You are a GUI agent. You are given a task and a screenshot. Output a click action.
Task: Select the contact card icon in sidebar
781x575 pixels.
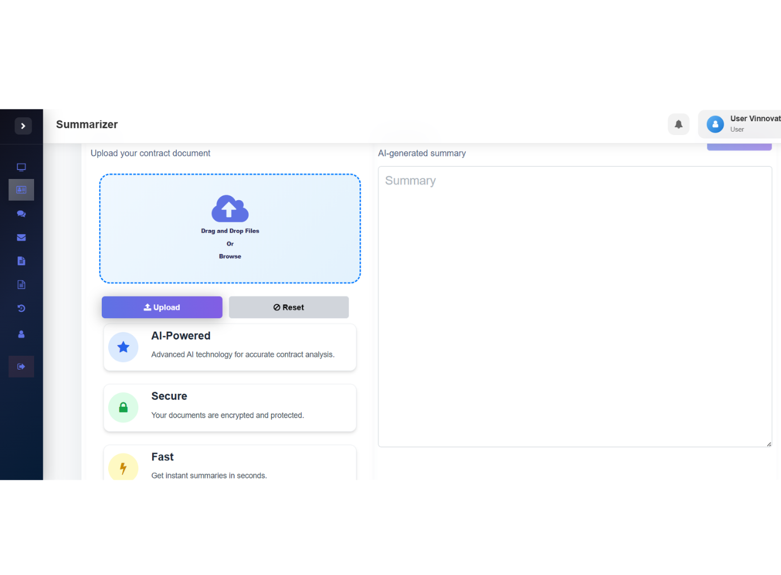(21, 190)
